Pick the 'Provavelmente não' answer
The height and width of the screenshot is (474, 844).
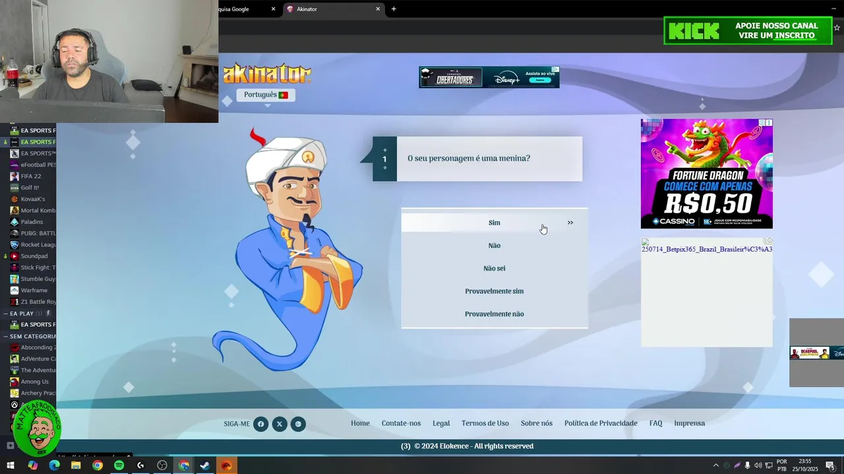(x=494, y=314)
